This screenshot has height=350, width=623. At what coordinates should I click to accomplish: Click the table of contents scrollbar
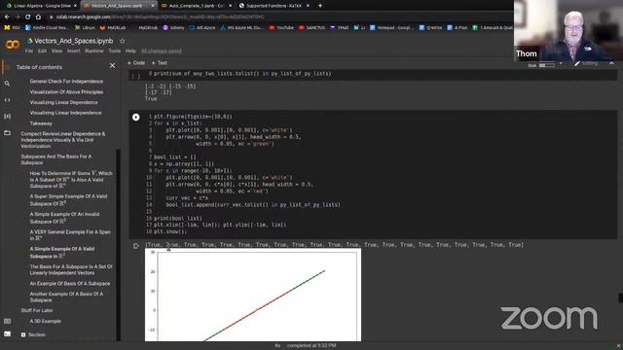118,244
